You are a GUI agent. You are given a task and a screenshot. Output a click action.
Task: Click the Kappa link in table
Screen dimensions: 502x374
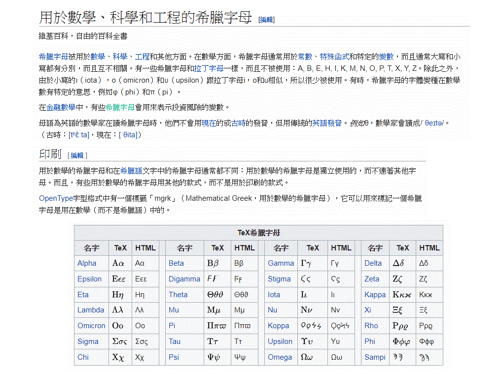tap(375, 295)
